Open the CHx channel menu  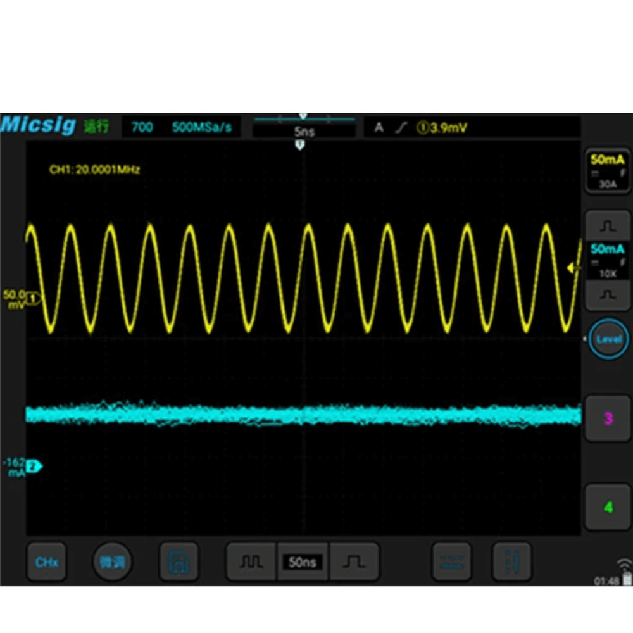pyautogui.click(x=47, y=562)
